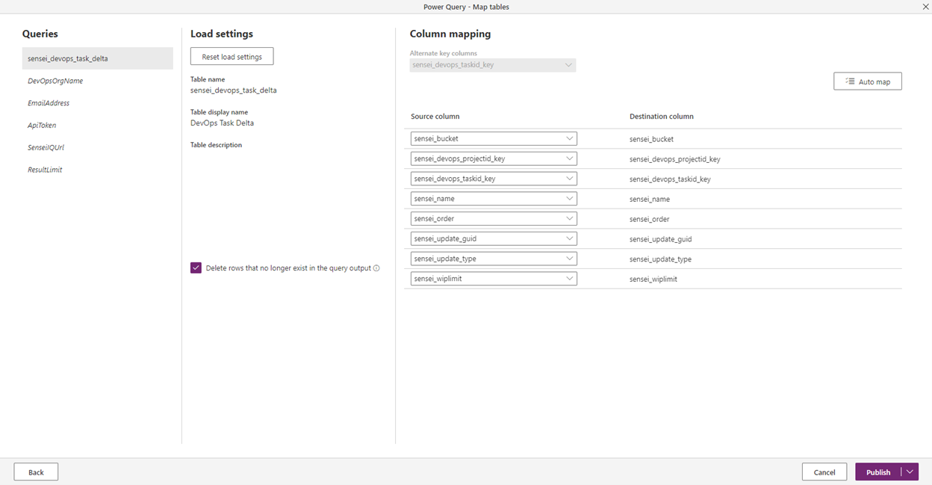Click the Queries heading
The height and width of the screenshot is (485, 932).
[40, 34]
